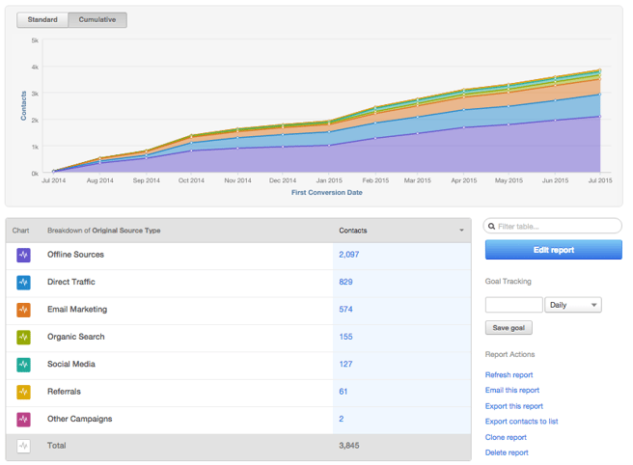Click the orange Email Marketing chart icon
This screenshot has width=633, height=465.
[x=24, y=310]
